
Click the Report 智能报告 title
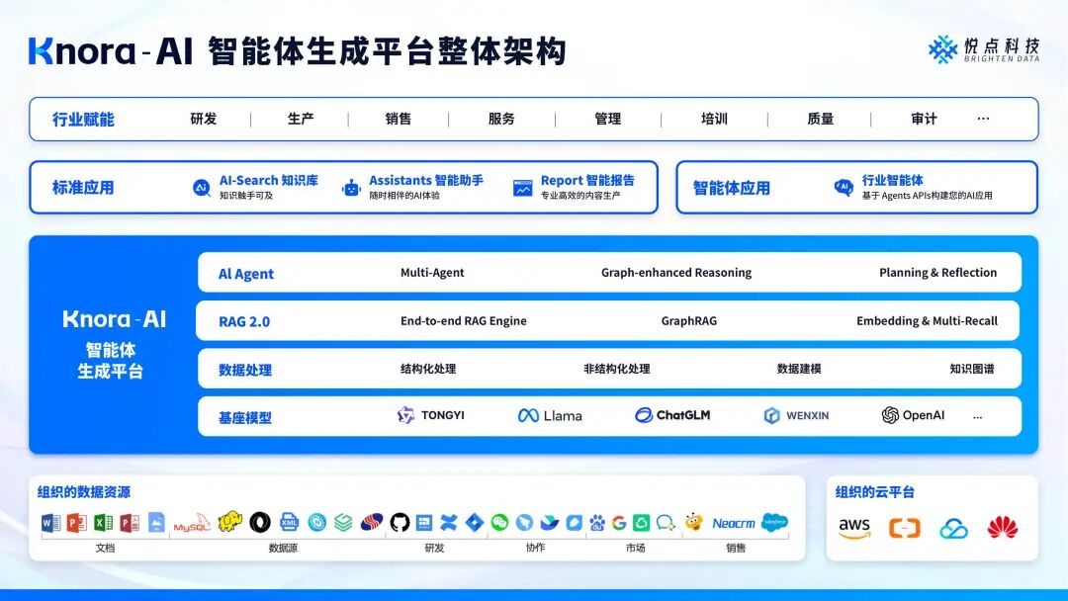pos(587,180)
